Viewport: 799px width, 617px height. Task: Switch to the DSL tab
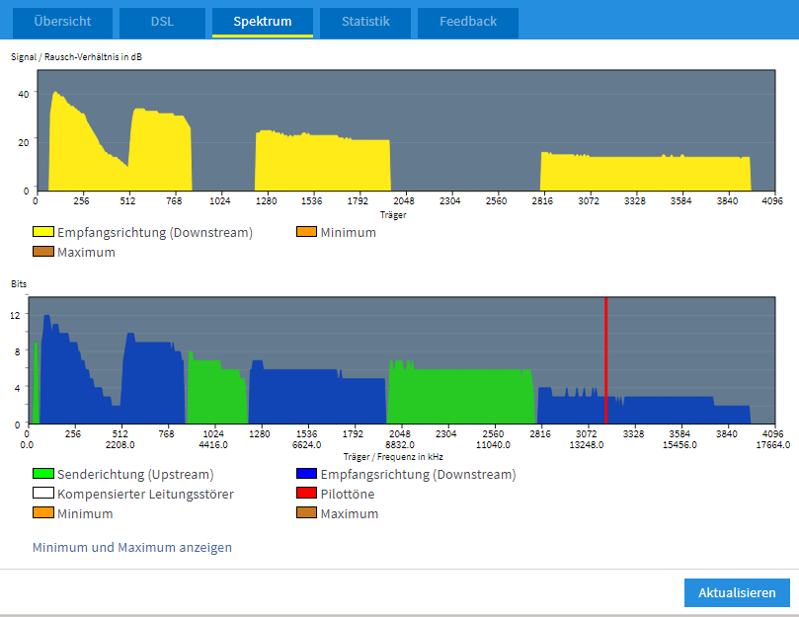(162, 22)
